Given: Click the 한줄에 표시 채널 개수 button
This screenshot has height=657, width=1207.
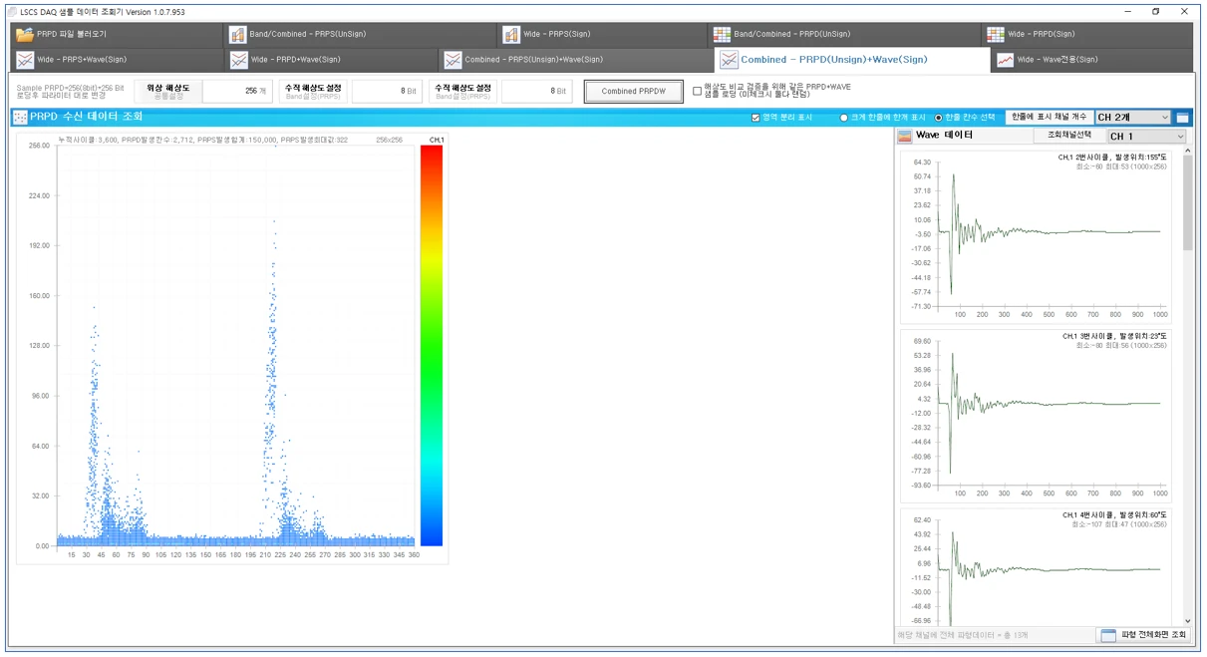Looking at the screenshot, I should coord(1049,118).
